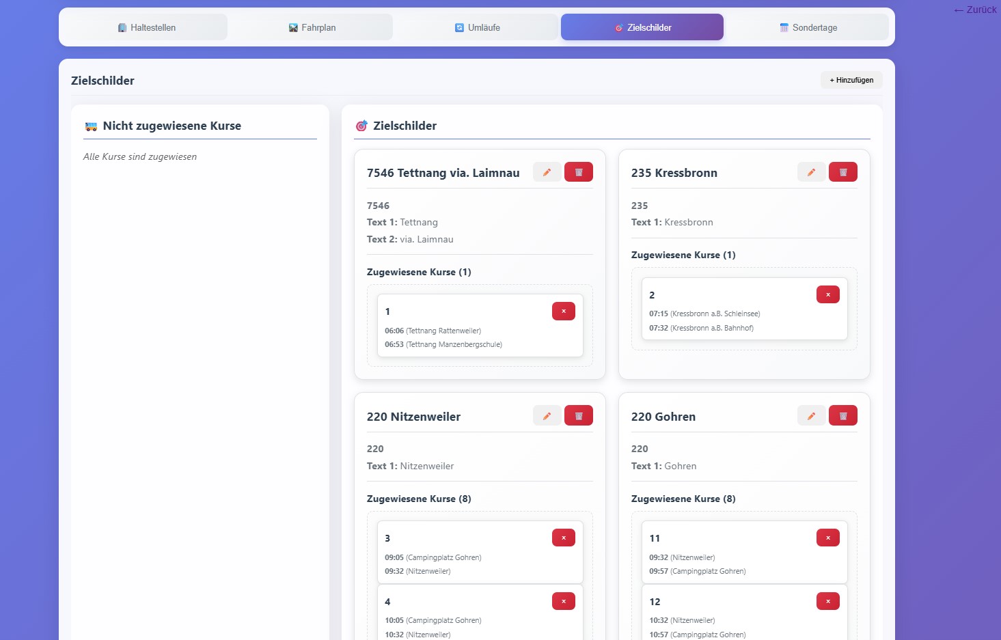
Task: Edit the 235 Kressbronn Zielschild
Action: pyautogui.click(x=810, y=171)
